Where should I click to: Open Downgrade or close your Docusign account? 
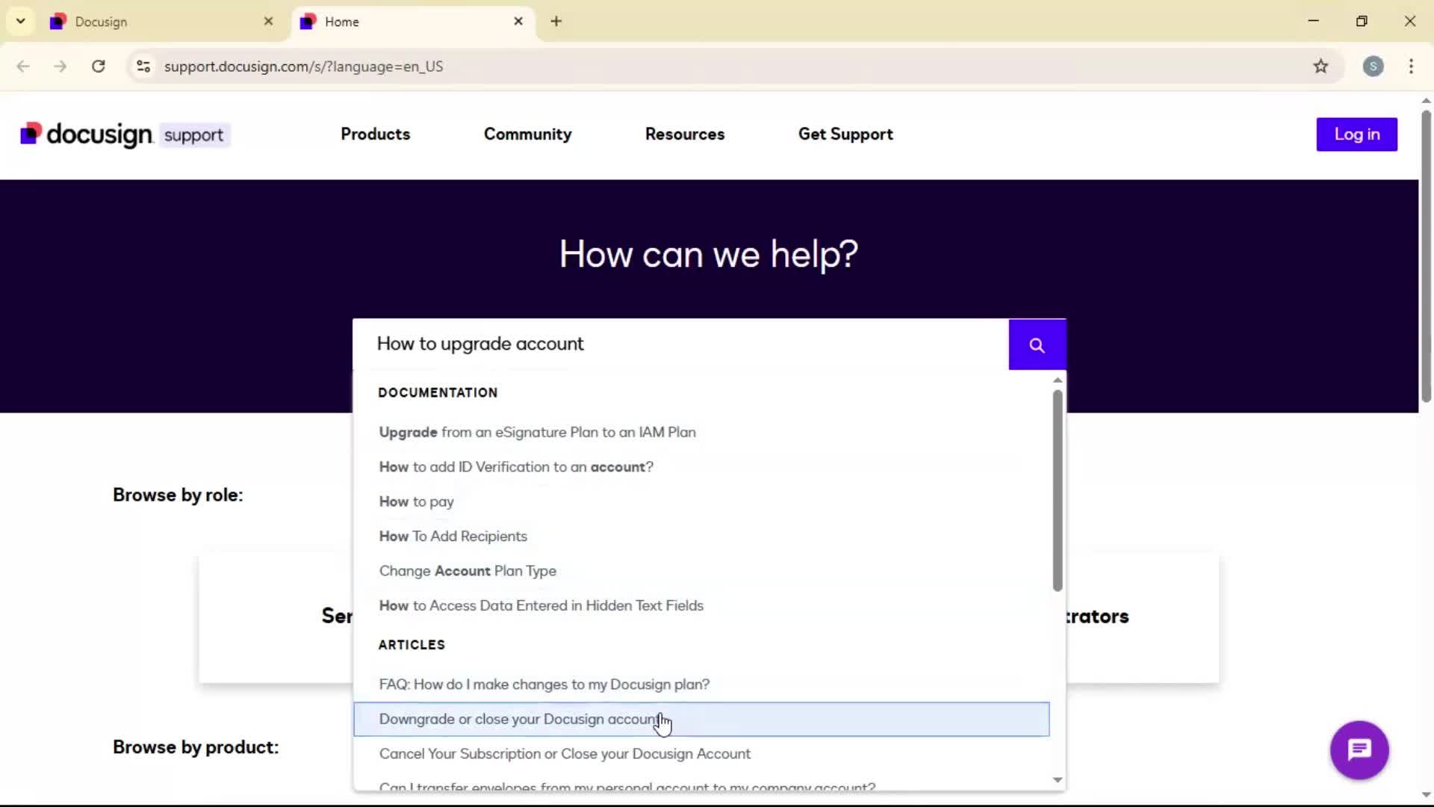[x=701, y=719]
